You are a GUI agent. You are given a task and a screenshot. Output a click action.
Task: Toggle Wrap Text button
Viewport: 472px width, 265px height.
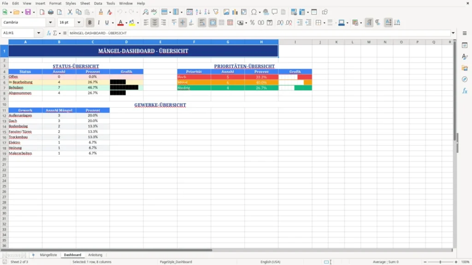(202, 23)
